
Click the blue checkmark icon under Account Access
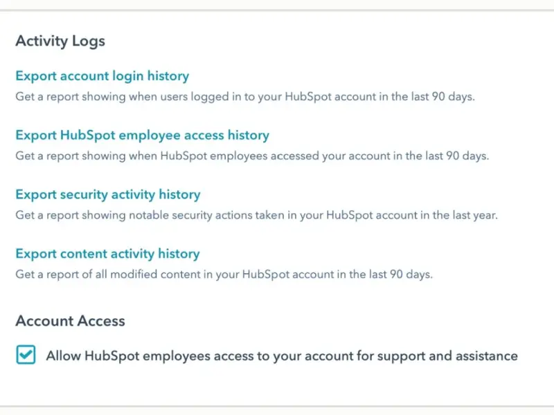(x=26, y=356)
